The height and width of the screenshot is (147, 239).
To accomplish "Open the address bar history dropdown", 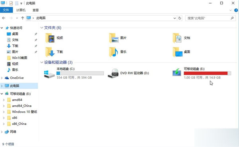I will (175, 18).
